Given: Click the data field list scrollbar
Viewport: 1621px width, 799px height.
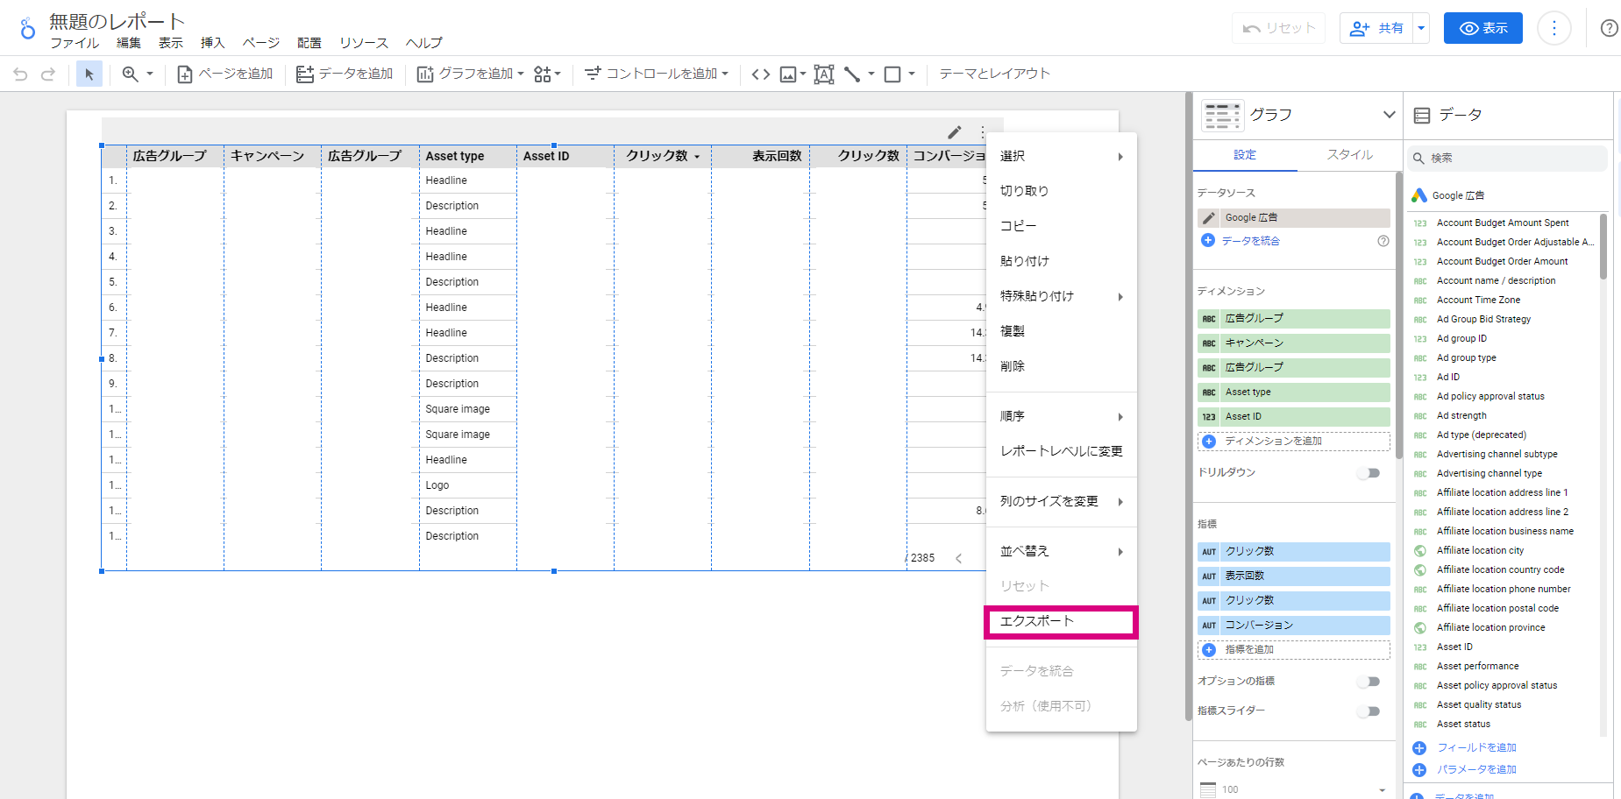Looking at the screenshot, I should pos(1603,247).
